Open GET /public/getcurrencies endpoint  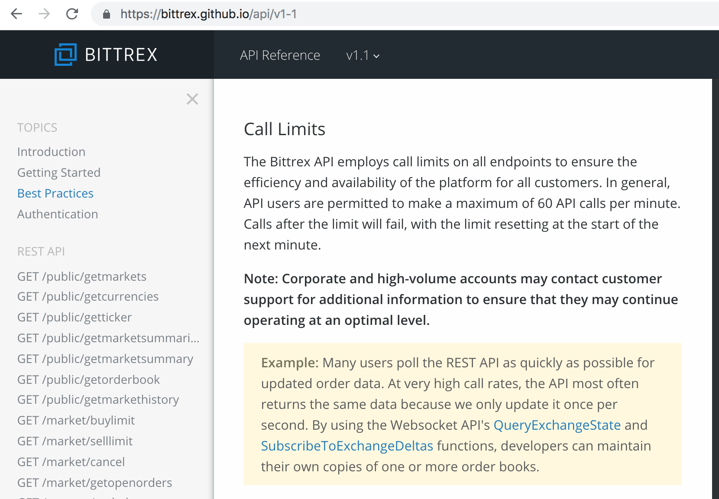[x=88, y=296]
